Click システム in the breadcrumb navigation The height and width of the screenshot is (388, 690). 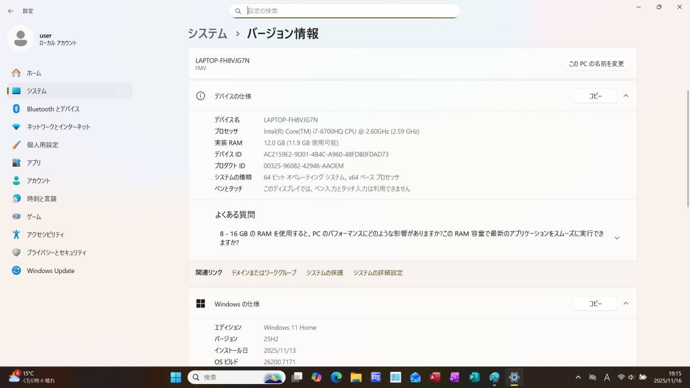[x=207, y=34]
